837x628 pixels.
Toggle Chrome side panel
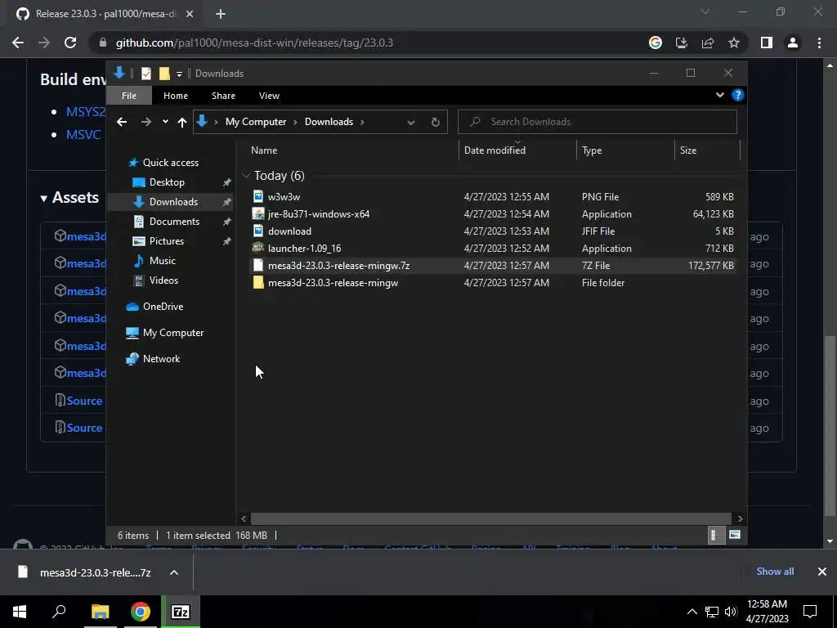[x=767, y=43]
